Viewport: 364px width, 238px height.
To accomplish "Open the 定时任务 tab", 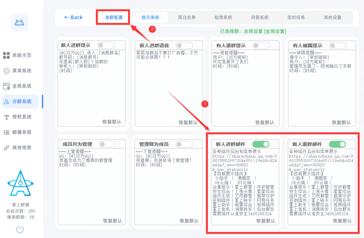I will click(x=296, y=17).
